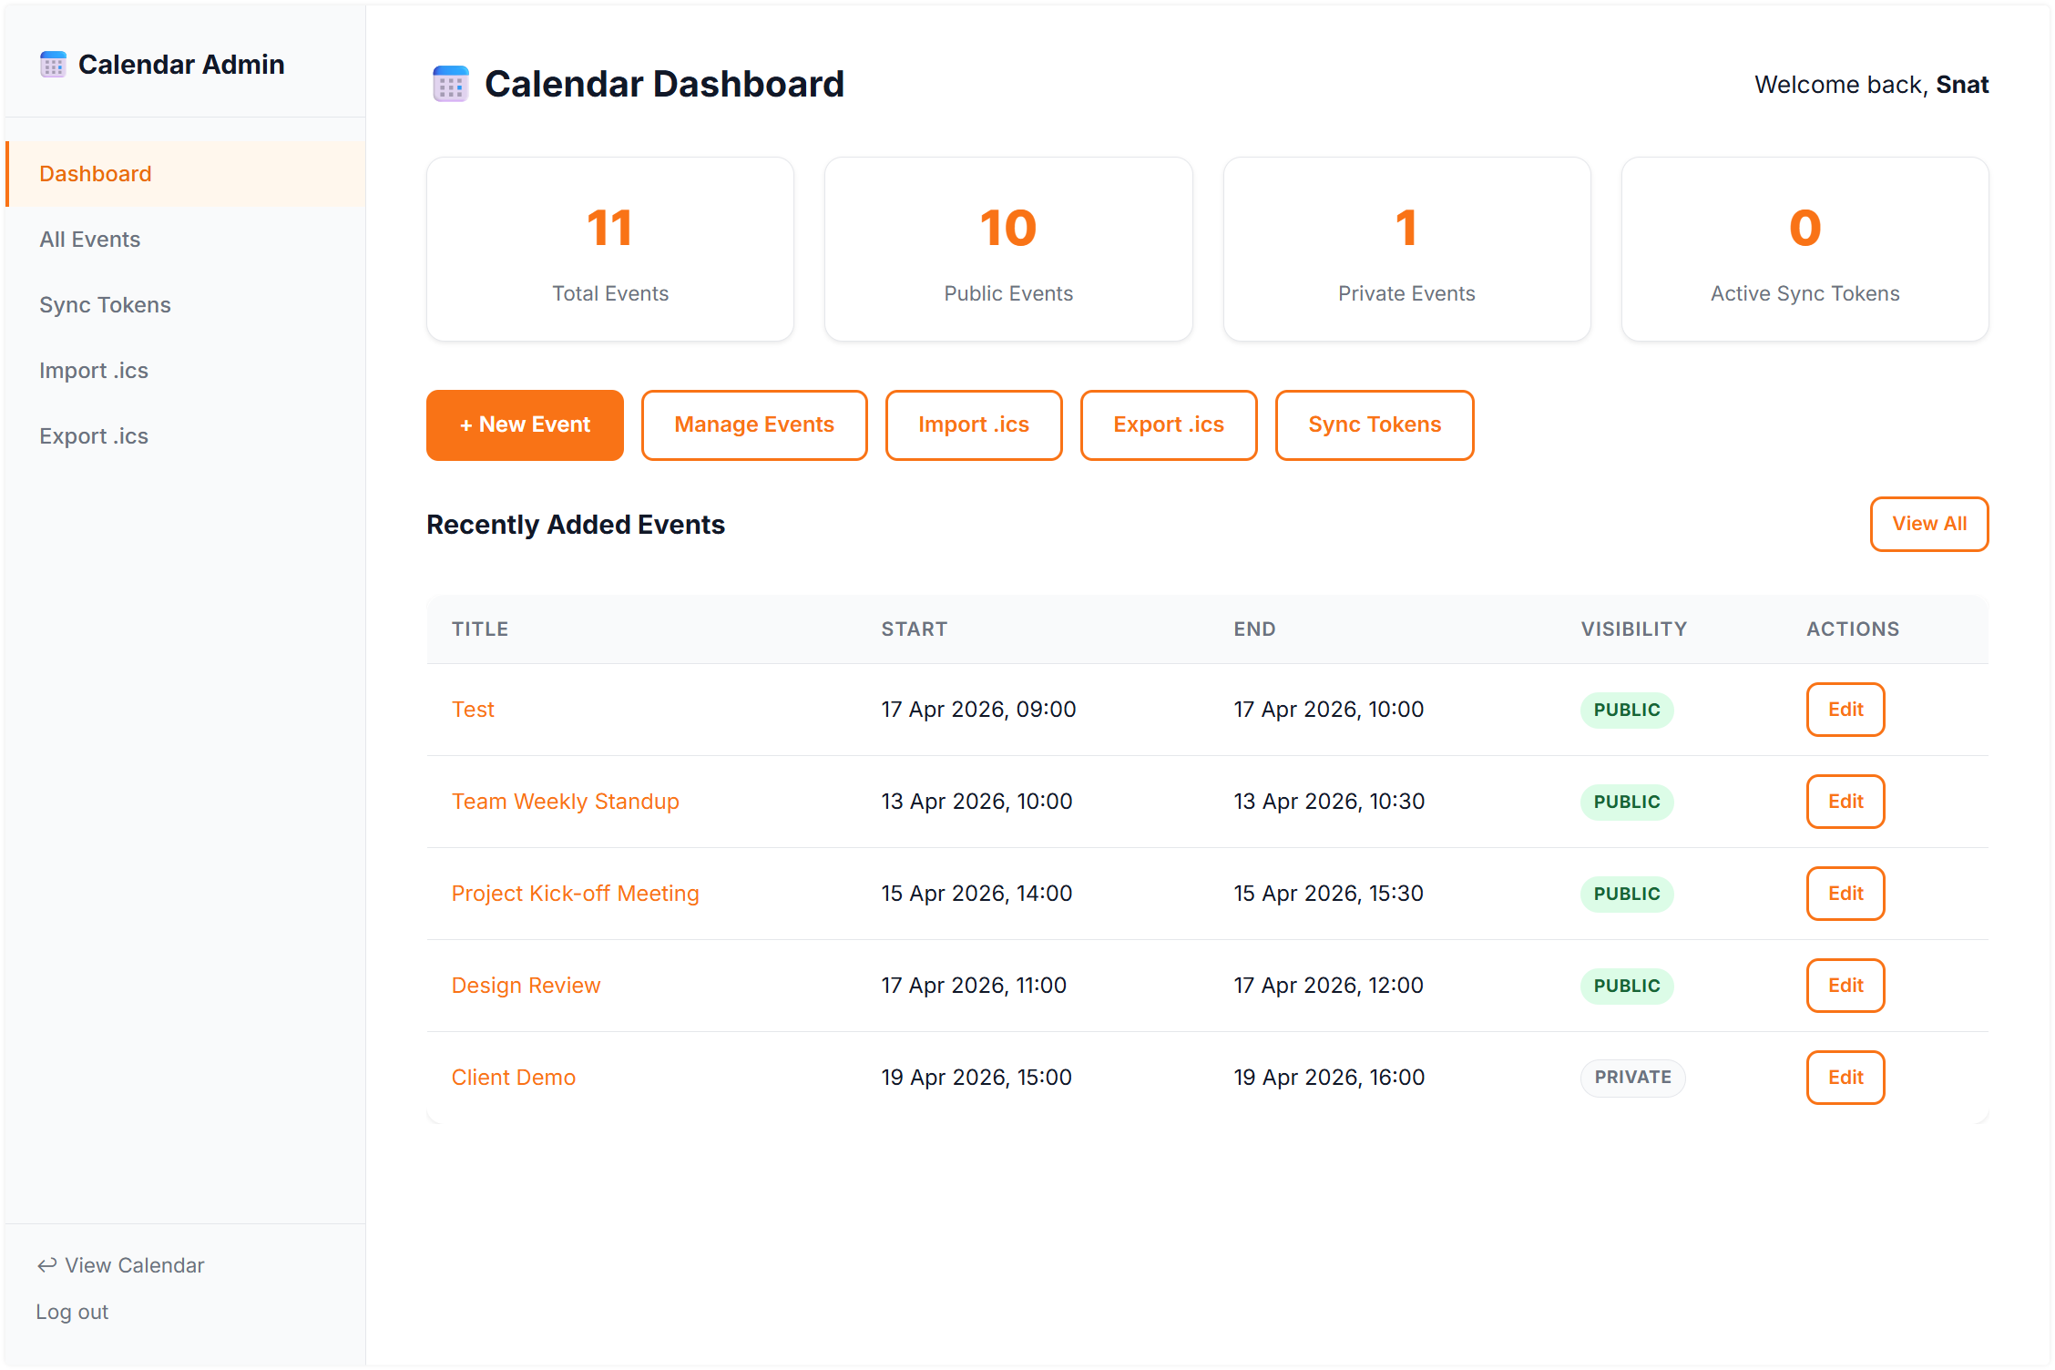The image size is (2055, 1370).
Task: Create a new event with + New Event
Action: (525, 425)
